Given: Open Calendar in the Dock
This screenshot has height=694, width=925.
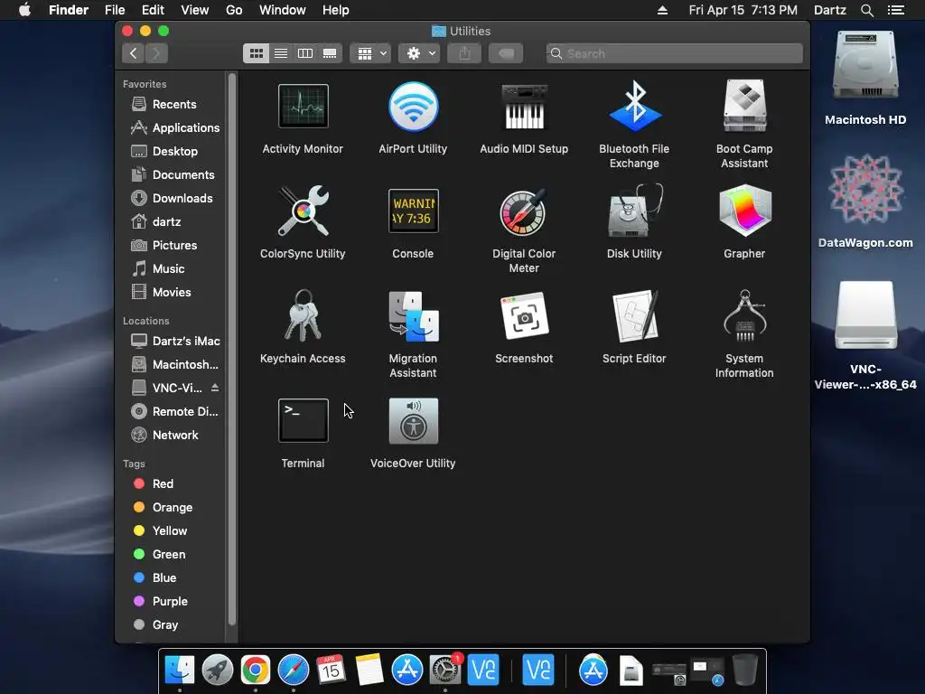Looking at the screenshot, I should click(331, 670).
